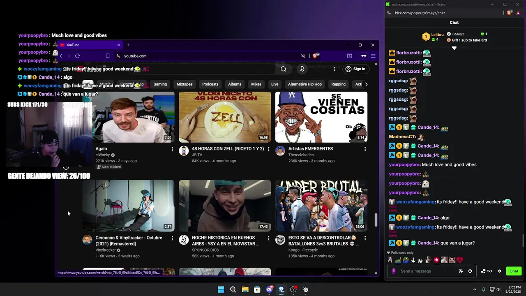Pick the red heart quick emote

(460, 260)
